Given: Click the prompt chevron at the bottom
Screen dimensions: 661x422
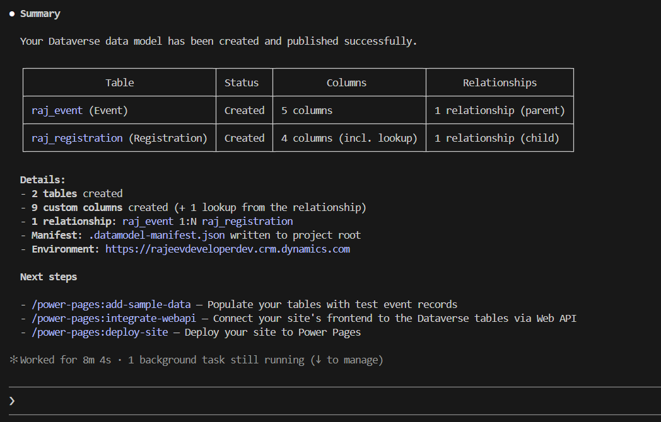Looking at the screenshot, I should pos(12,401).
